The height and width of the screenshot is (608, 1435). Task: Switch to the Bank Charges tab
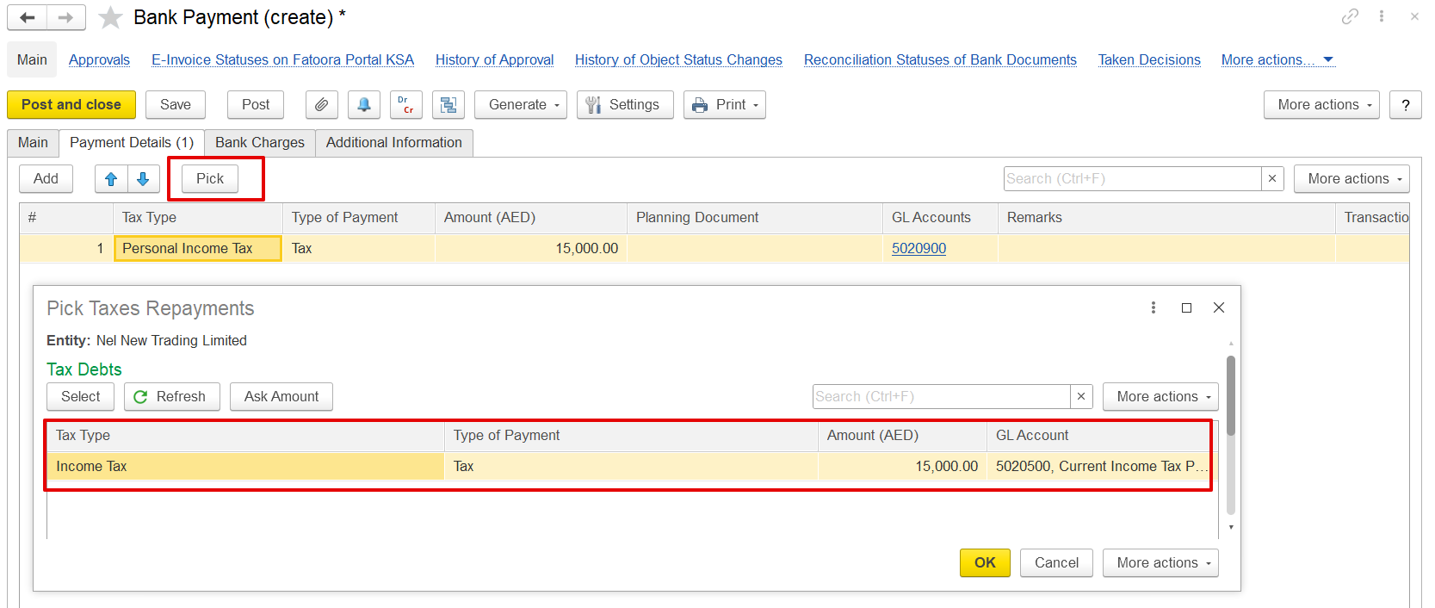[260, 143]
